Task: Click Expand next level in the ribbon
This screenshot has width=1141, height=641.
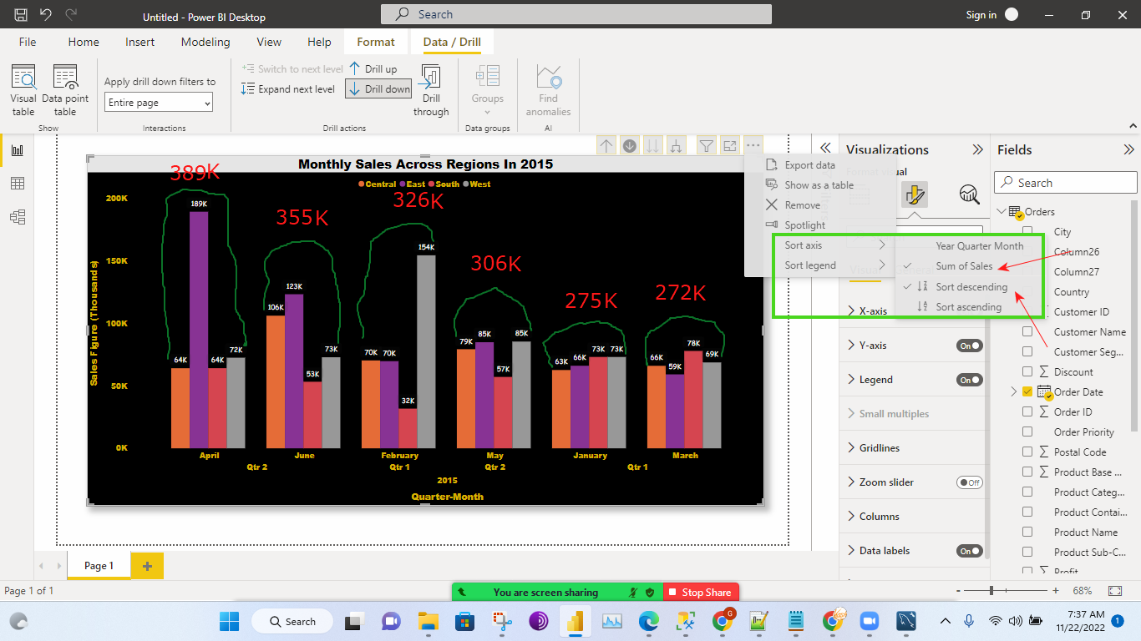Action: [x=287, y=88]
